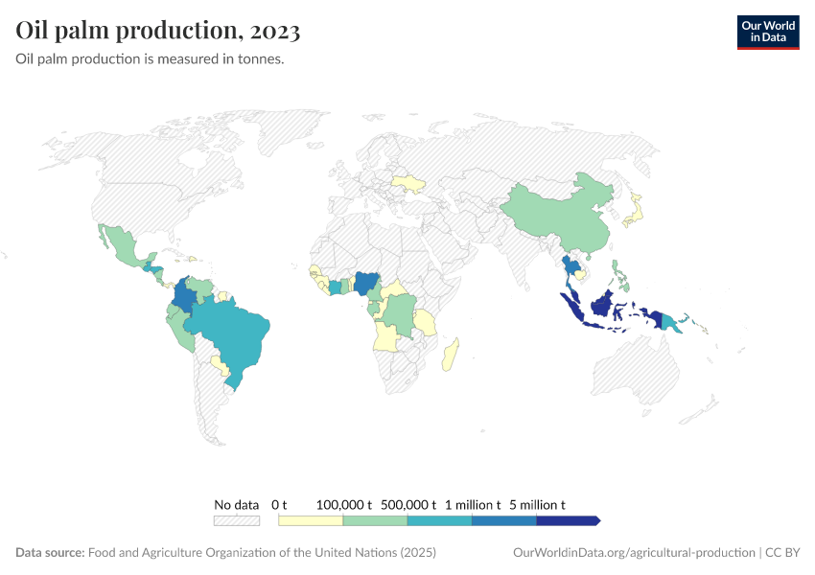
Task: Select the No data hatched legend swatch
Action: click(x=236, y=520)
